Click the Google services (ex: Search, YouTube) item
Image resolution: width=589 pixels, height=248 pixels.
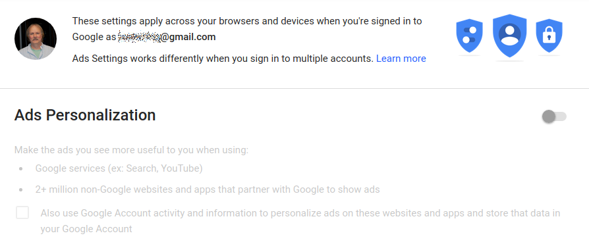(x=119, y=168)
